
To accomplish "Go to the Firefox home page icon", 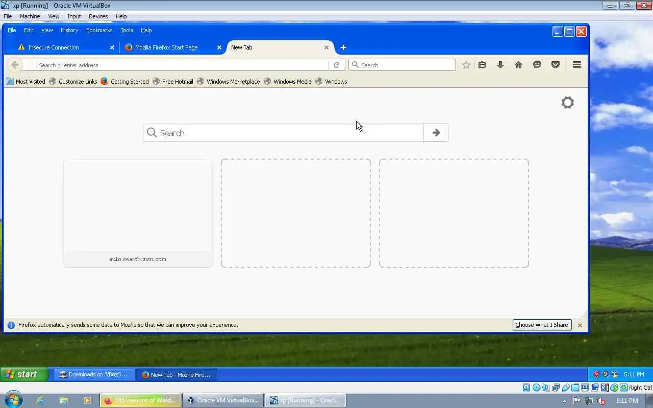I will tap(519, 65).
